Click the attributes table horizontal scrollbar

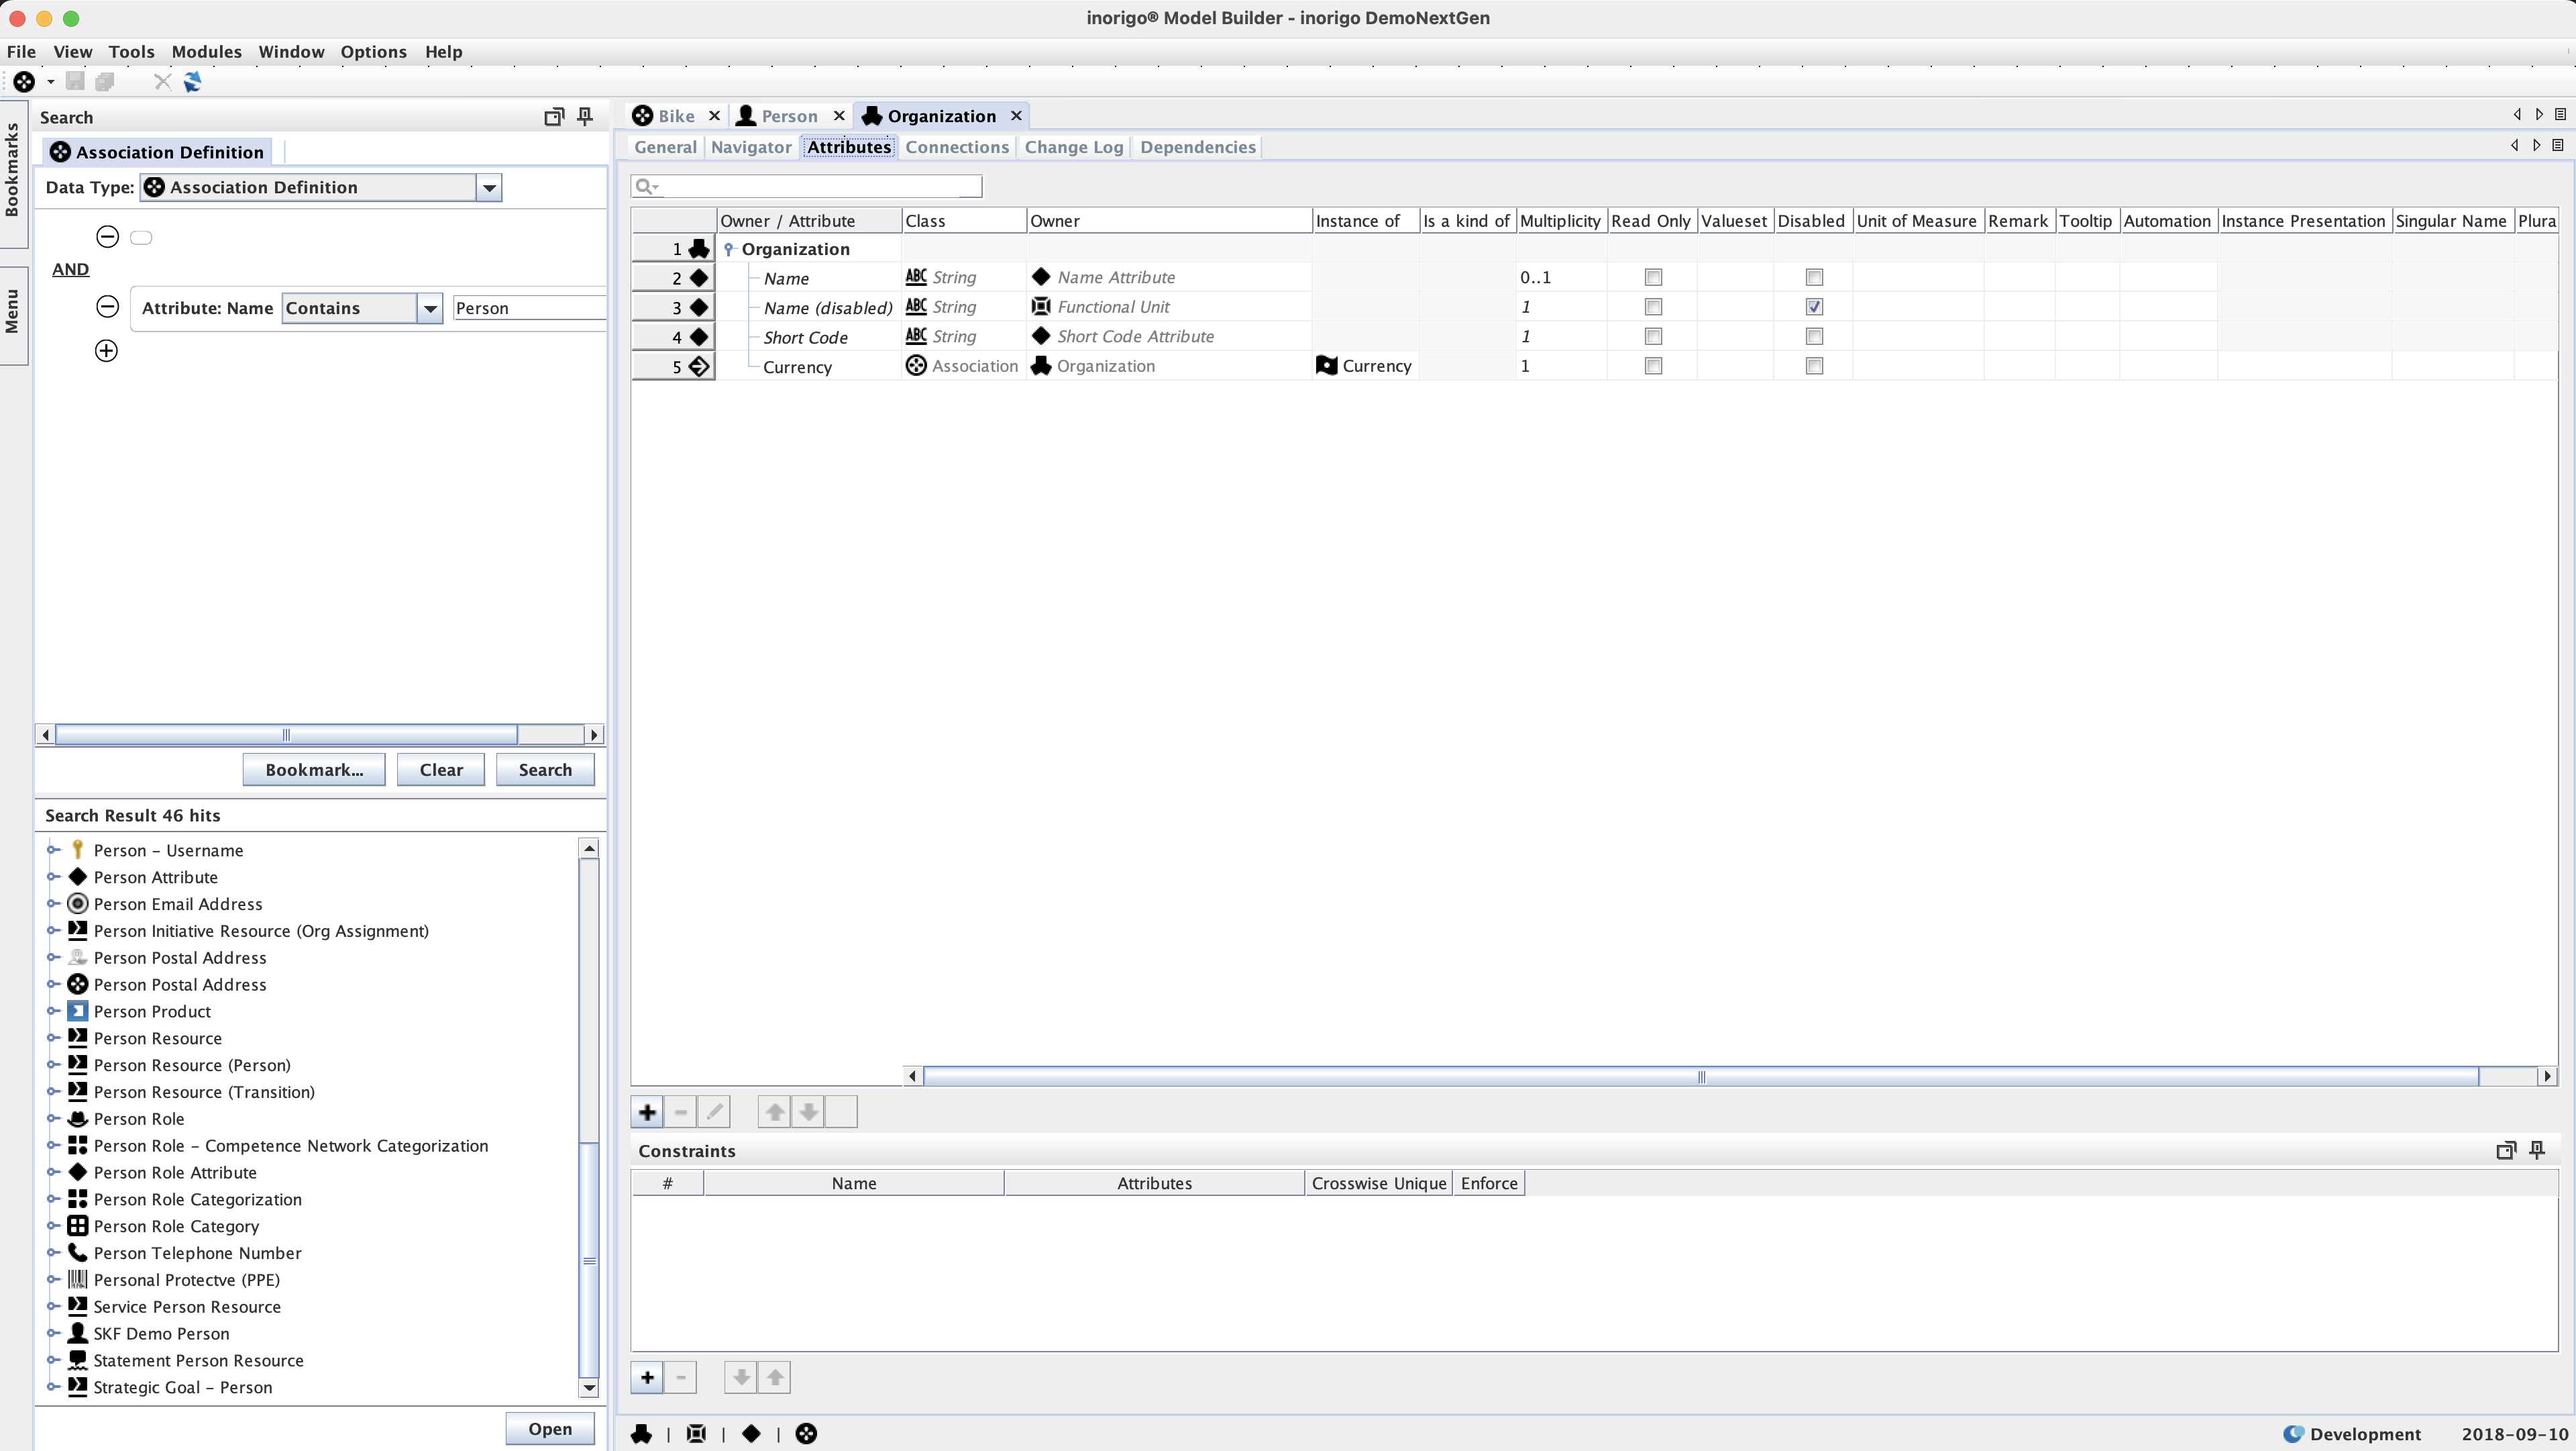pyautogui.click(x=1700, y=1077)
